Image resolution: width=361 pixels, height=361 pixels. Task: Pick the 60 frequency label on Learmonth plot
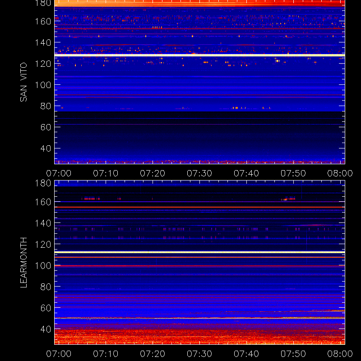point(46,308)
